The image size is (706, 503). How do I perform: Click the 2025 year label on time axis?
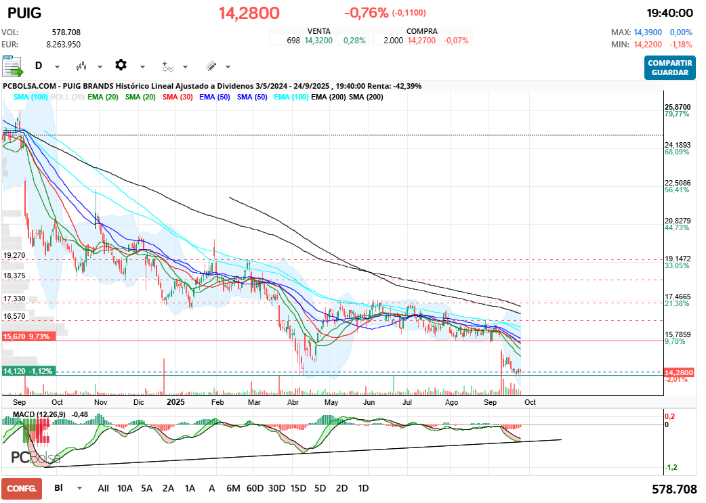175,401
